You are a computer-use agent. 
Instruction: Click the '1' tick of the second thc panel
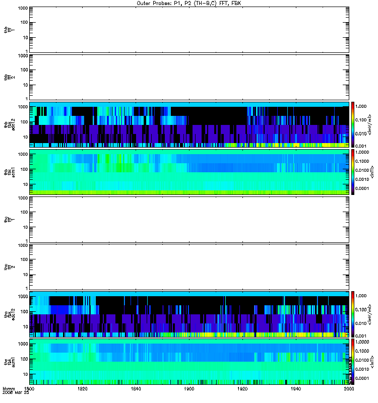tap(27, 288)
